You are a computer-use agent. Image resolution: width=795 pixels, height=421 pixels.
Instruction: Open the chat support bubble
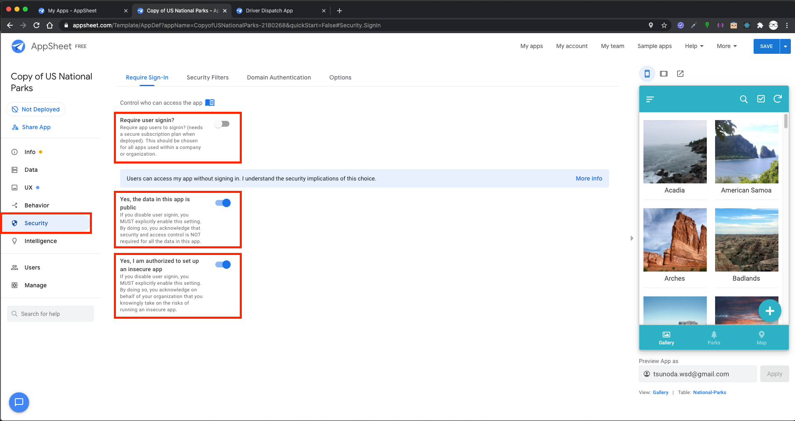click(19, 402)
